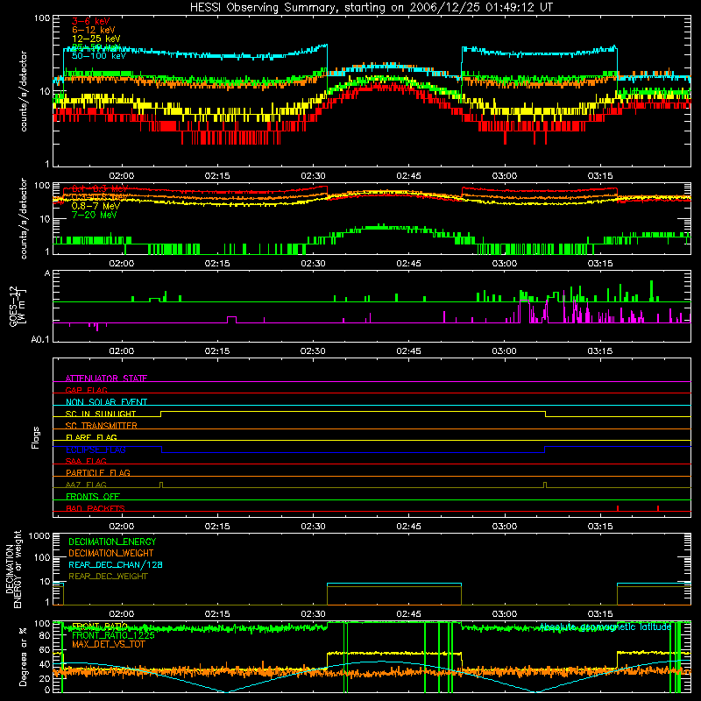Select the REAR_DEC_CHAN/128 legend label
This screenshot has height=701, width=701.
(116, 564)
